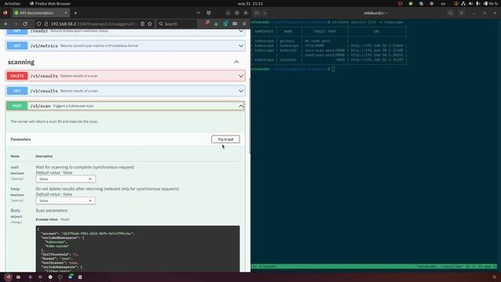The width and height of the screenshot is (501, 282).
Task: Open a new Firefox tab
Action: [75, 13]
